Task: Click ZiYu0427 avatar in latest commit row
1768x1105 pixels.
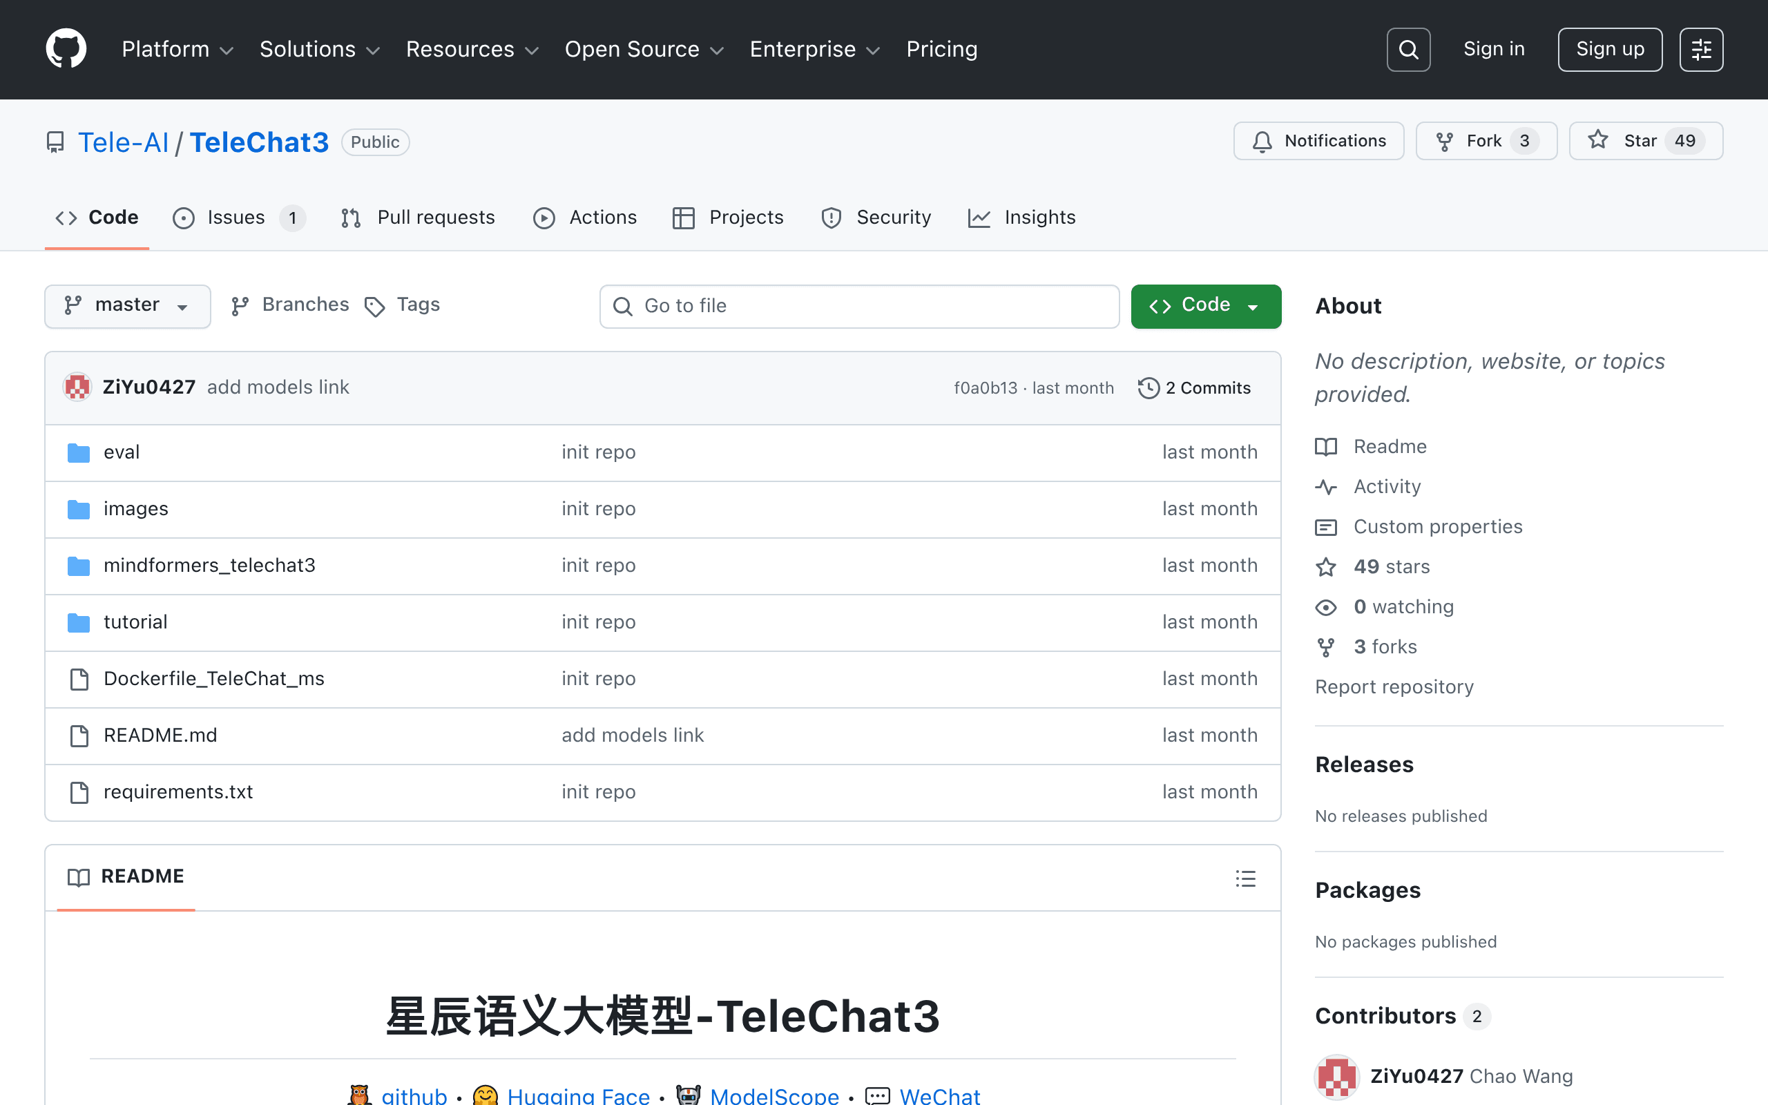Action: [77, 387]
